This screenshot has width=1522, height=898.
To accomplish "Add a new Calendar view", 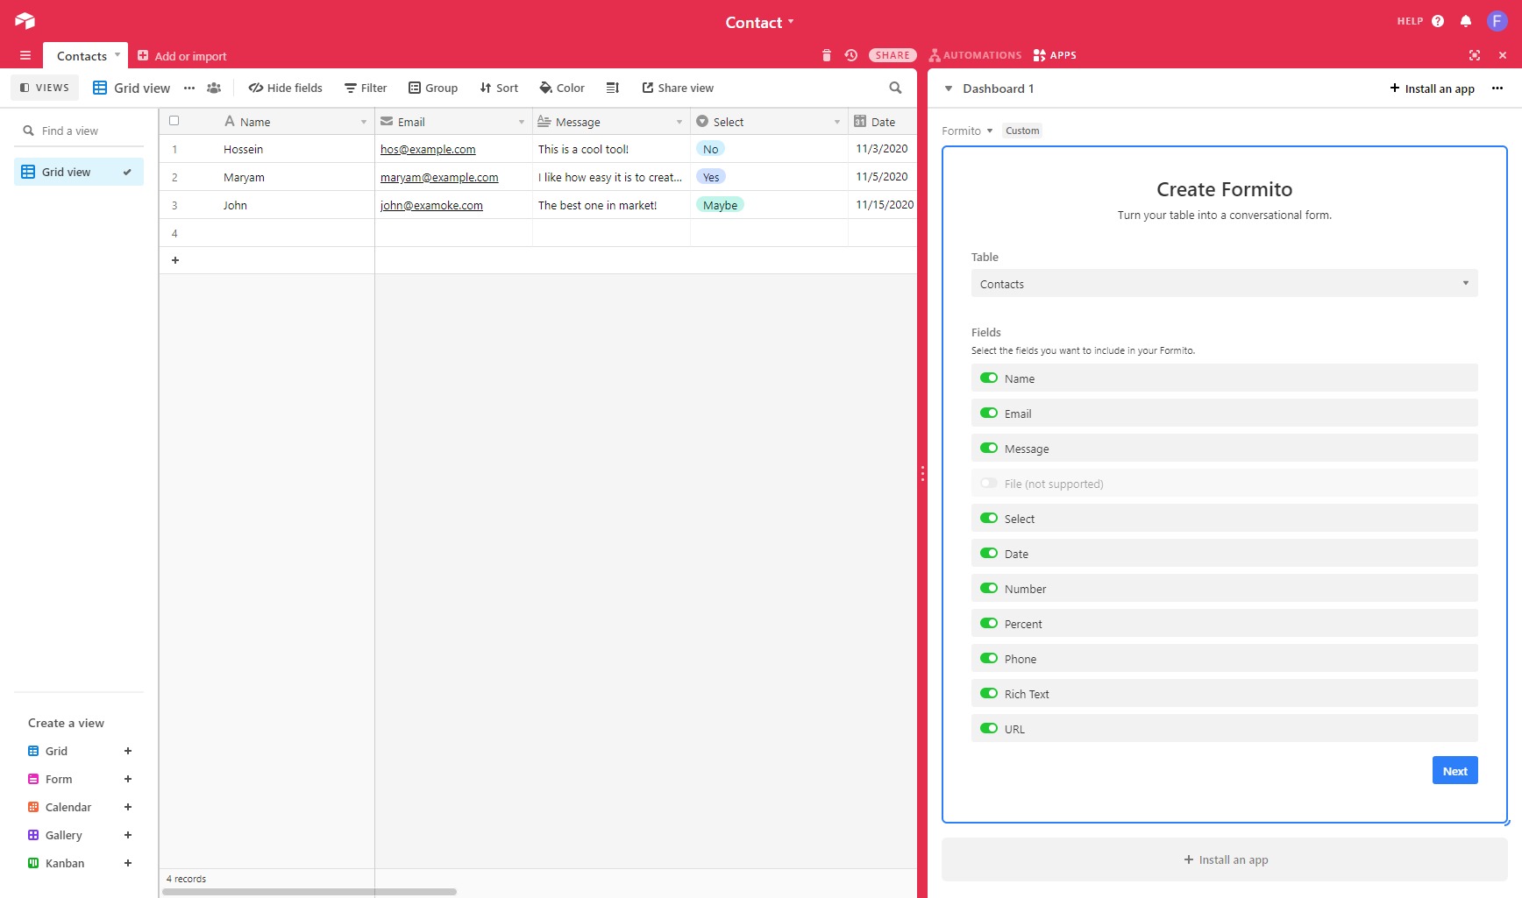I will tap(128, 807).
